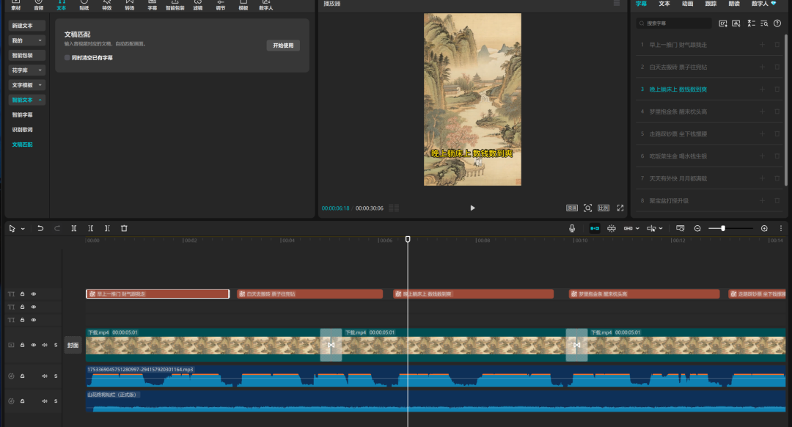792x427 pixels.
Task: Click the add CC subtitle icon
Action: [x=723, y=23]
